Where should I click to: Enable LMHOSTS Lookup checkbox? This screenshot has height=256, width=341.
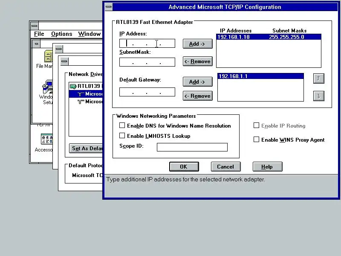coord(122,136)
